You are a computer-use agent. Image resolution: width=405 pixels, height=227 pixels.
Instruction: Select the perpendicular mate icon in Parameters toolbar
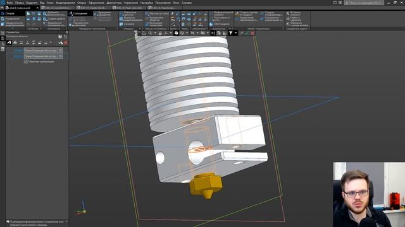(x=27, y=42)
